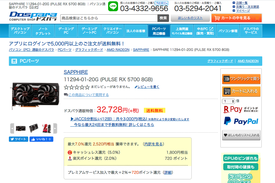Click the cashless refund C icon

coord(70,152)
